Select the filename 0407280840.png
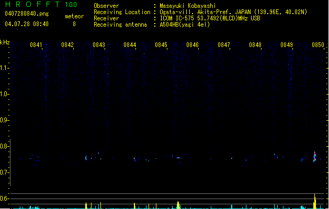This screenshot has height=209, width=329. (x=27, y=14)
